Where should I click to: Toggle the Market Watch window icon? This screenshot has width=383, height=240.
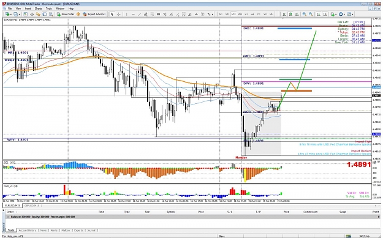point(25,15)
